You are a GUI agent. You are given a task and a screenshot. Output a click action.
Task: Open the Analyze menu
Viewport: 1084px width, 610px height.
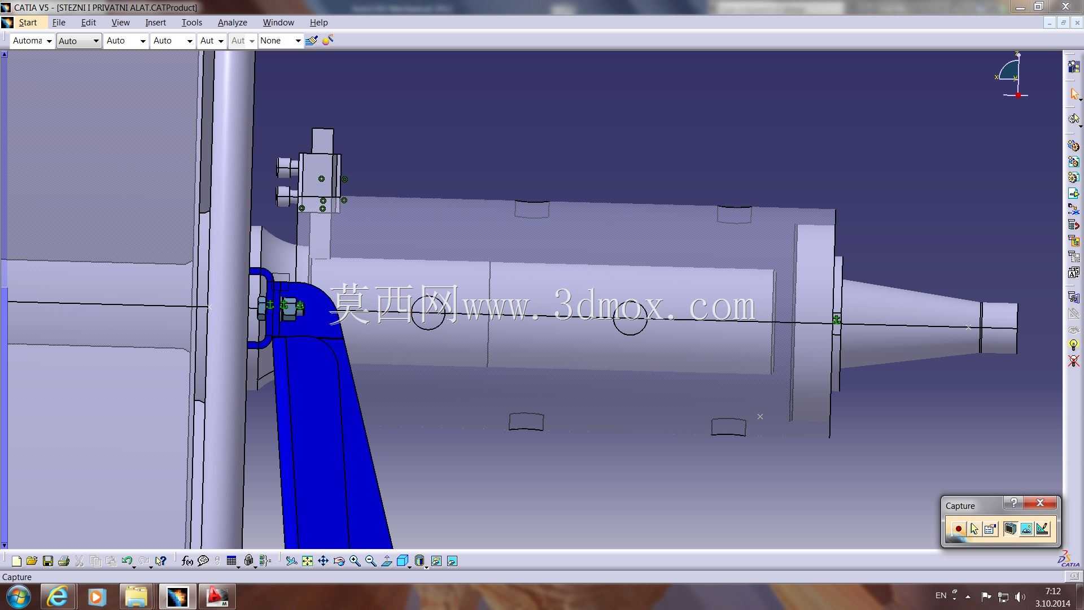coord(233,23)
